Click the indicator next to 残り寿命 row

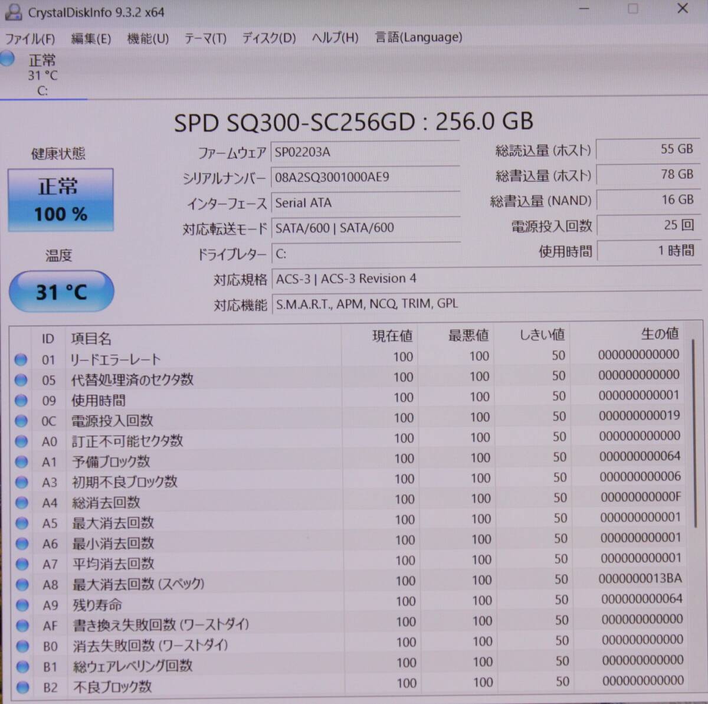pos(21,605)
